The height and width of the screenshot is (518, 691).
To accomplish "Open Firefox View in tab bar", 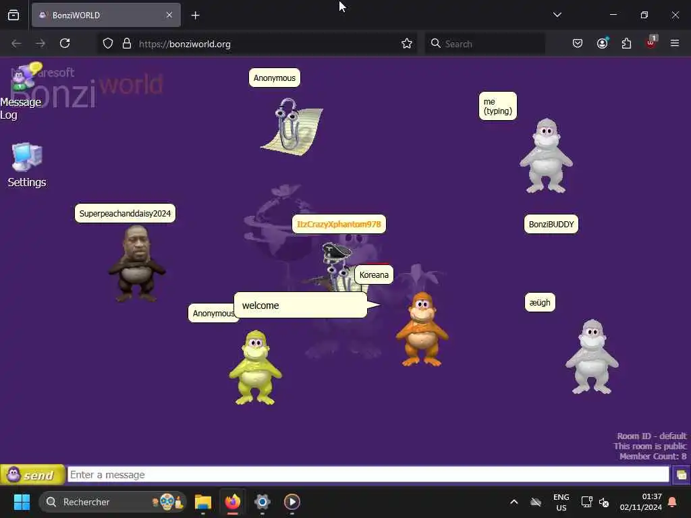I will coord(13,15).
